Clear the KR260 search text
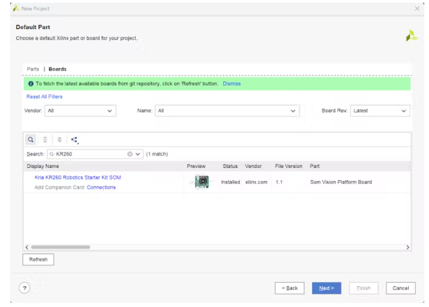The height and width of the screenshot is (307, 429). [130, 154]
